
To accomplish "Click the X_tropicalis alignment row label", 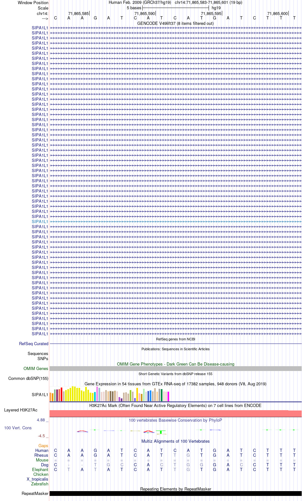I will [38, 479].
